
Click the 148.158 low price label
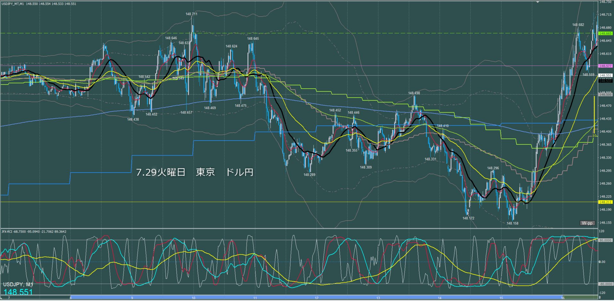pyautogui.click(x=512, y=223)
